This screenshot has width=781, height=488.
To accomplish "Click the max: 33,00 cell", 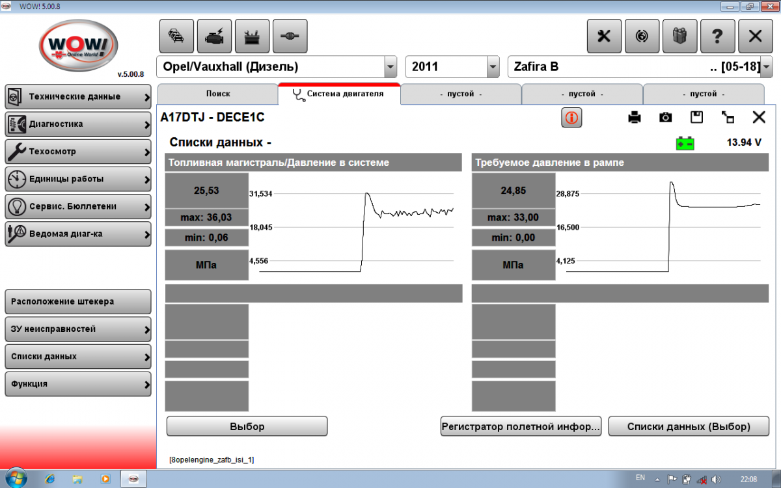I will click(513, 217).
